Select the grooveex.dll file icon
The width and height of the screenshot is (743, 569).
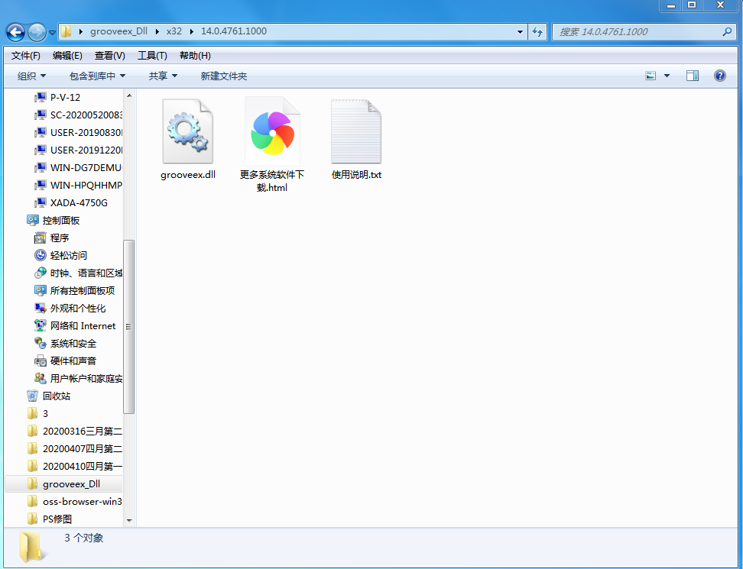[x=187, y=131]
